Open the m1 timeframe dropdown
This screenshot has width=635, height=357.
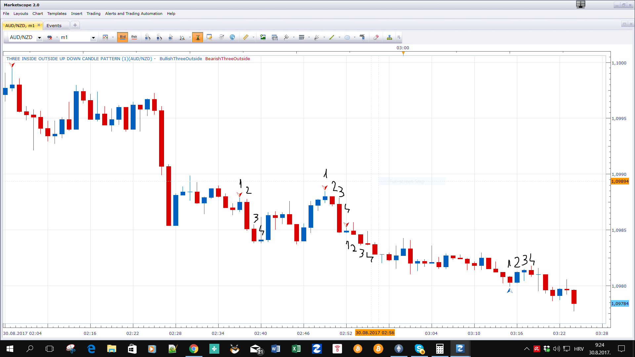(93, 38)
